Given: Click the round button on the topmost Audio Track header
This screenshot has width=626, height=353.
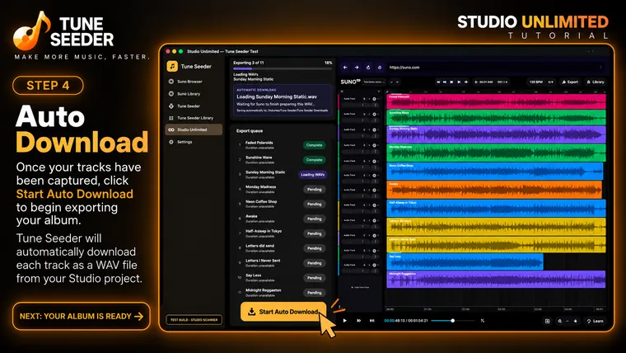Looking at the screenshot, I should 375,99.
